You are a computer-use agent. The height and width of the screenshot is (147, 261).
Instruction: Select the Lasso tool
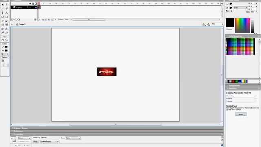click(7, 9)
